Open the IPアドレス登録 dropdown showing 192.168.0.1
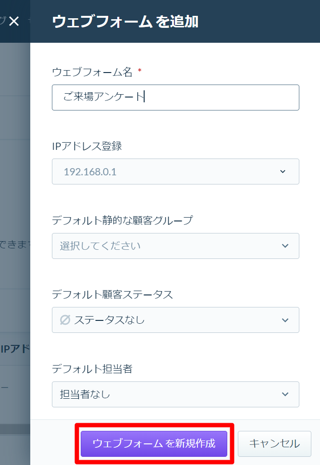320x465 pixels. pyautogui.click(x=175, y=171)
